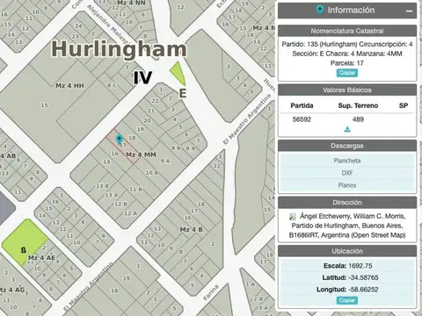
Task: Open the Planos download link
Action: click(347, 185)
